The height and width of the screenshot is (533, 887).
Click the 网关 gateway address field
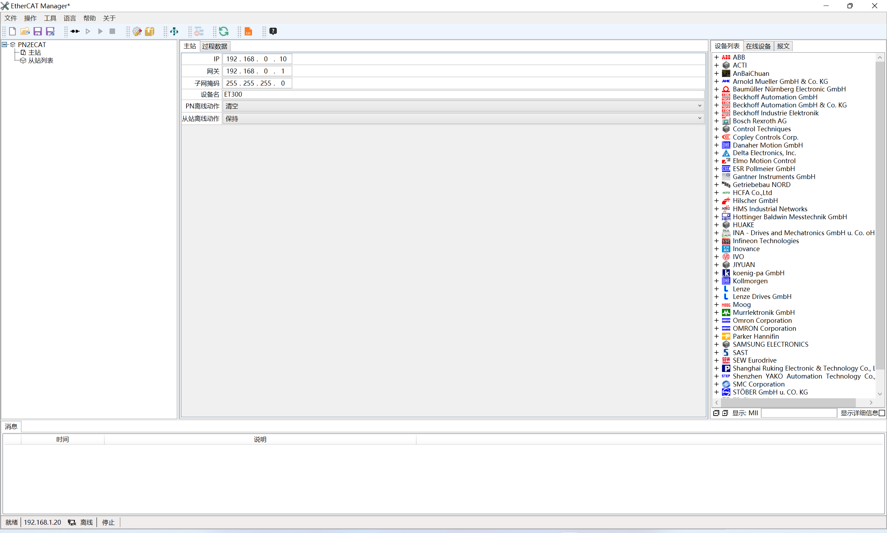[257, 71]
